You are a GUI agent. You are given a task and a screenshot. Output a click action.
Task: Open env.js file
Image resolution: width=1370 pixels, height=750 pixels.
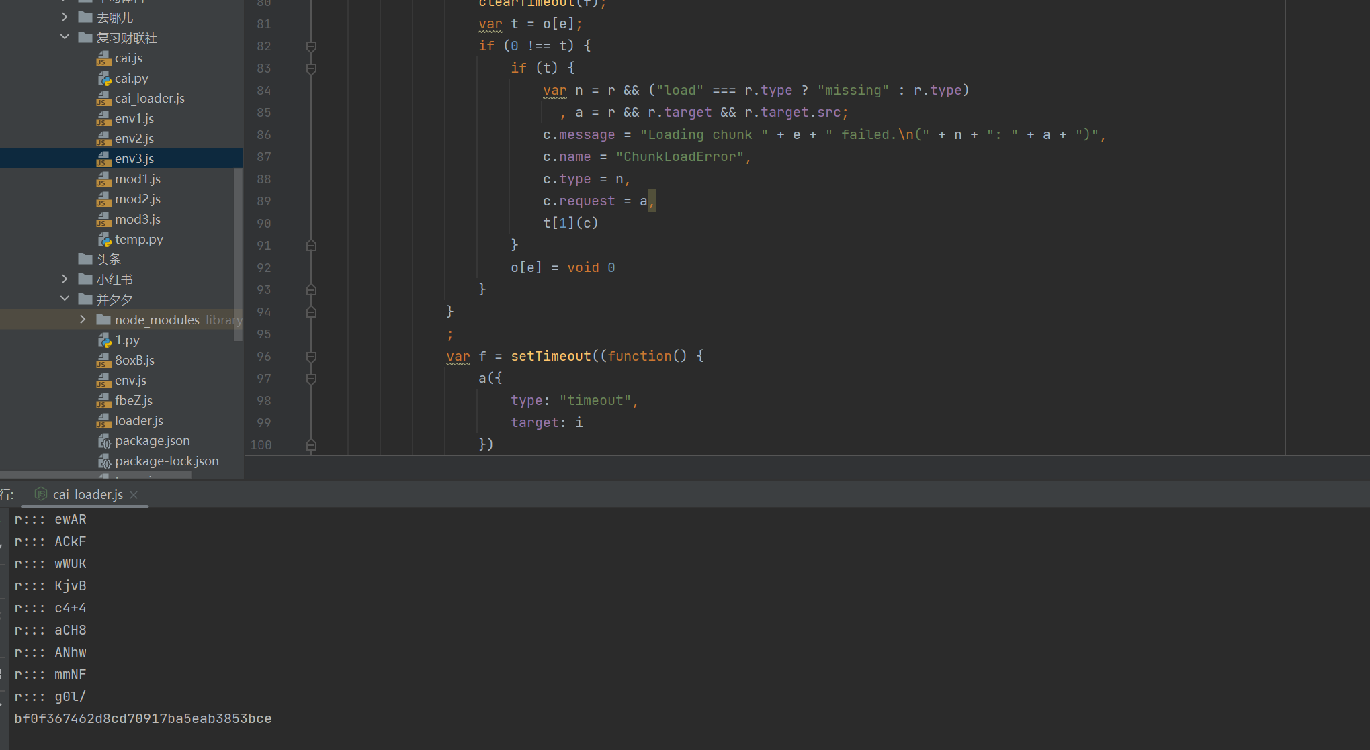[130, 381]
